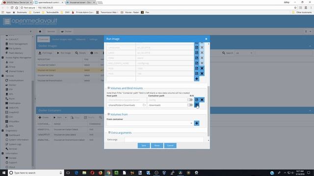The width and height of the screenshot is (314, 176).
Task: Browse folders for the host path
Action: (144, 105)
